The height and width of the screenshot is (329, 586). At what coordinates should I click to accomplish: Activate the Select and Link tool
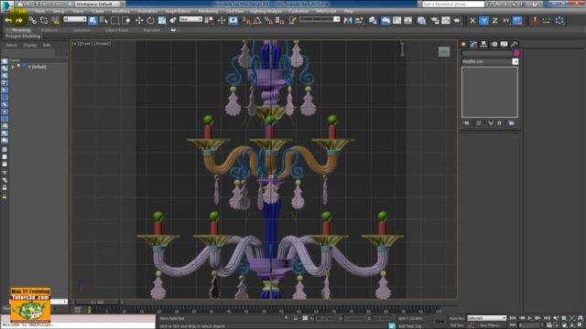33,20
